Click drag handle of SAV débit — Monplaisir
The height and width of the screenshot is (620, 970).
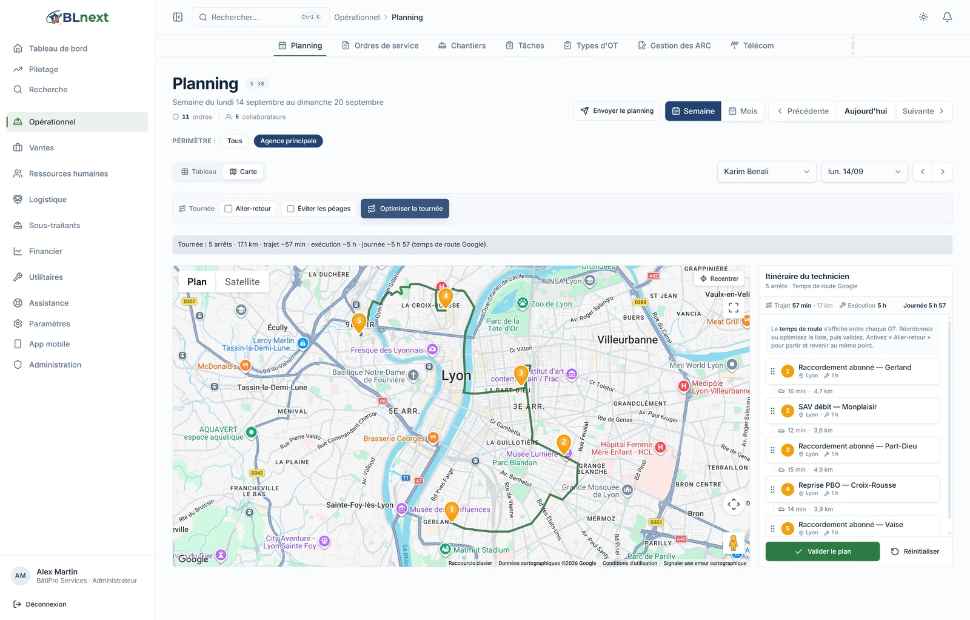[x=772, y=411]
